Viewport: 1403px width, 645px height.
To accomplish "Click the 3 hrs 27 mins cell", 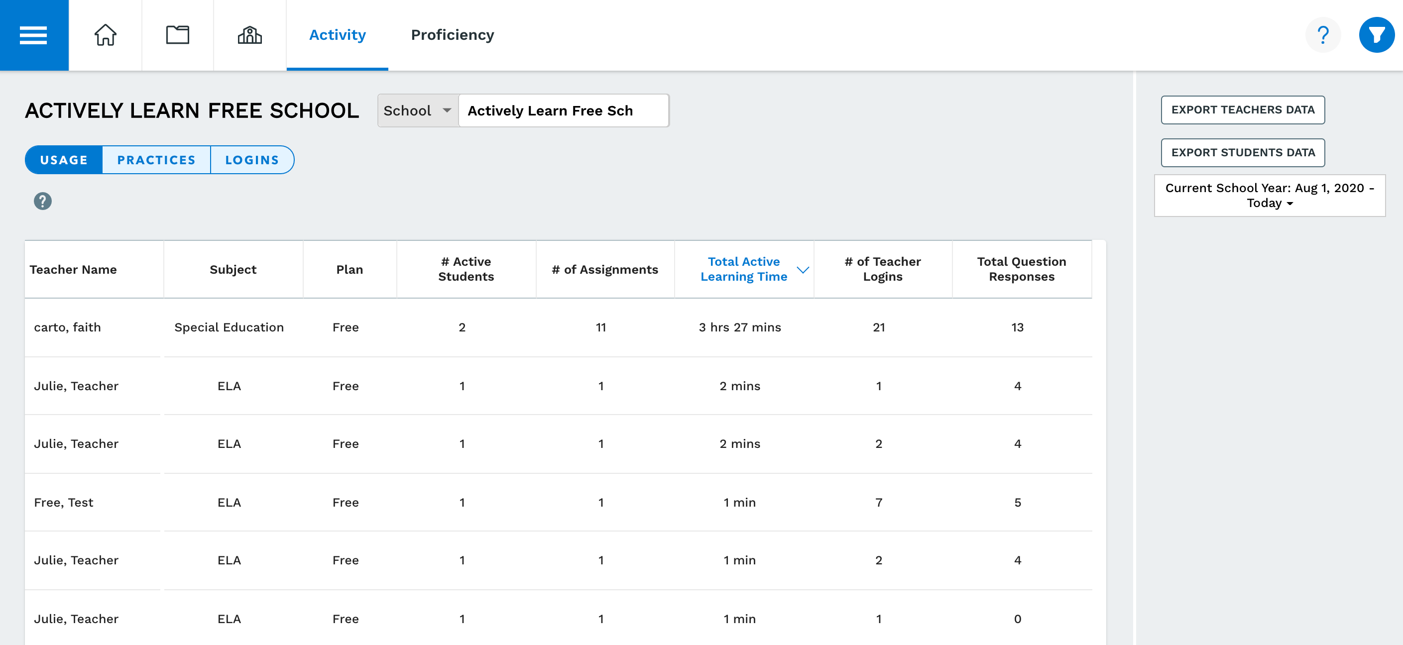I will 740,327.
